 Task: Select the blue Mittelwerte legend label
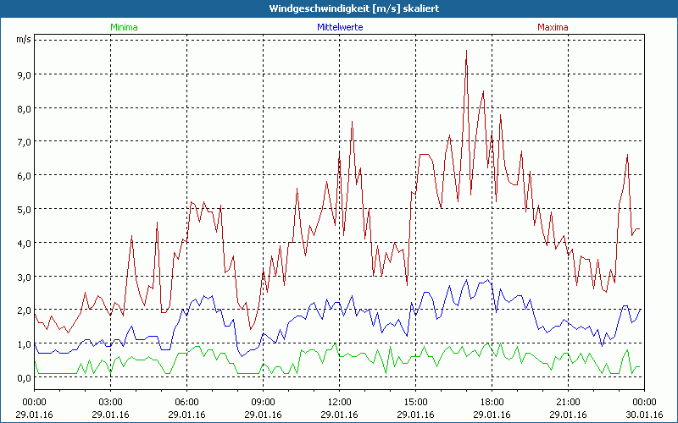339,27
